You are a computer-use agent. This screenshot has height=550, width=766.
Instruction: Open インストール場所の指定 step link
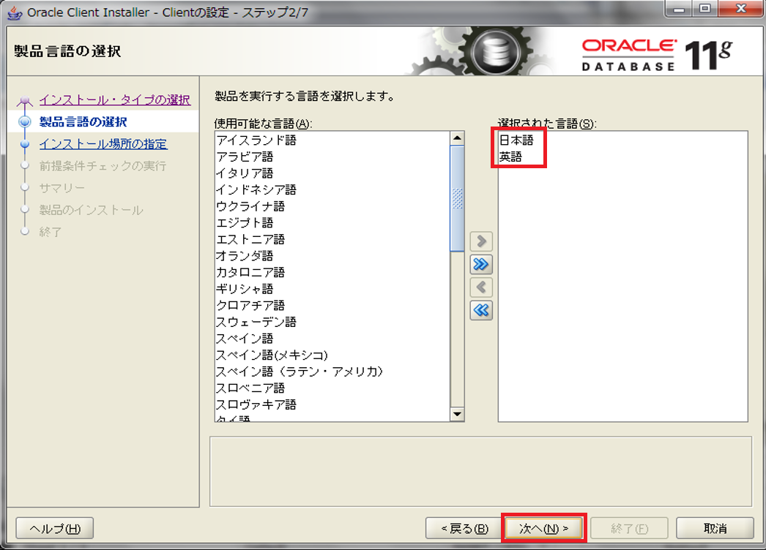[103, 143]
